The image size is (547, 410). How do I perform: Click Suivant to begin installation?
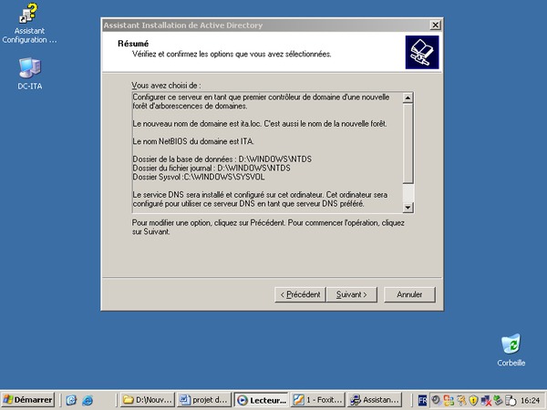[x=352, y=294]
